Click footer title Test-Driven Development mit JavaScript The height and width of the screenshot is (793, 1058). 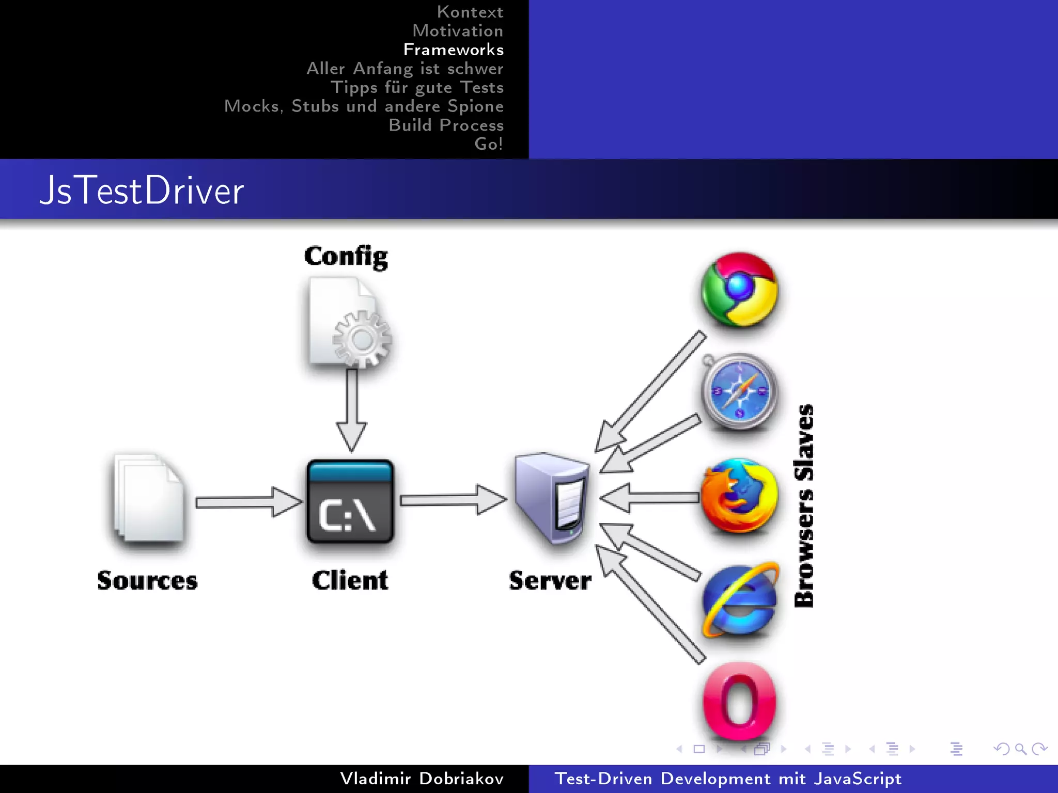(x=728, y=779)
